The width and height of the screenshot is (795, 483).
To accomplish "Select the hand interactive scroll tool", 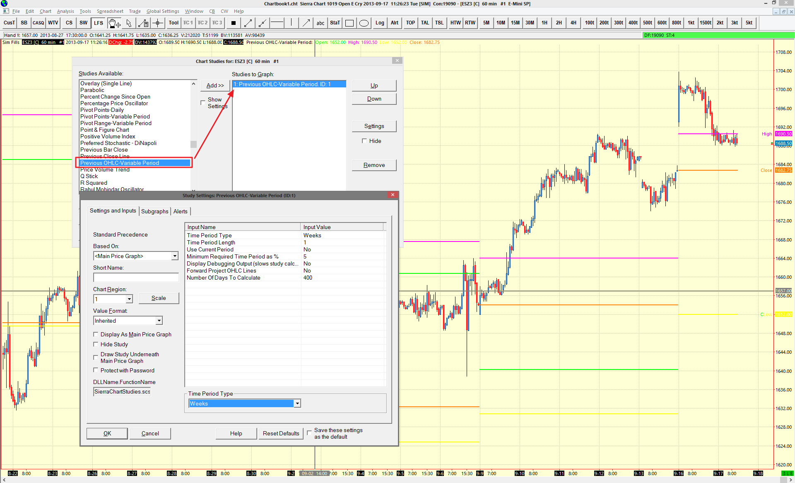I will click(114, 23).
